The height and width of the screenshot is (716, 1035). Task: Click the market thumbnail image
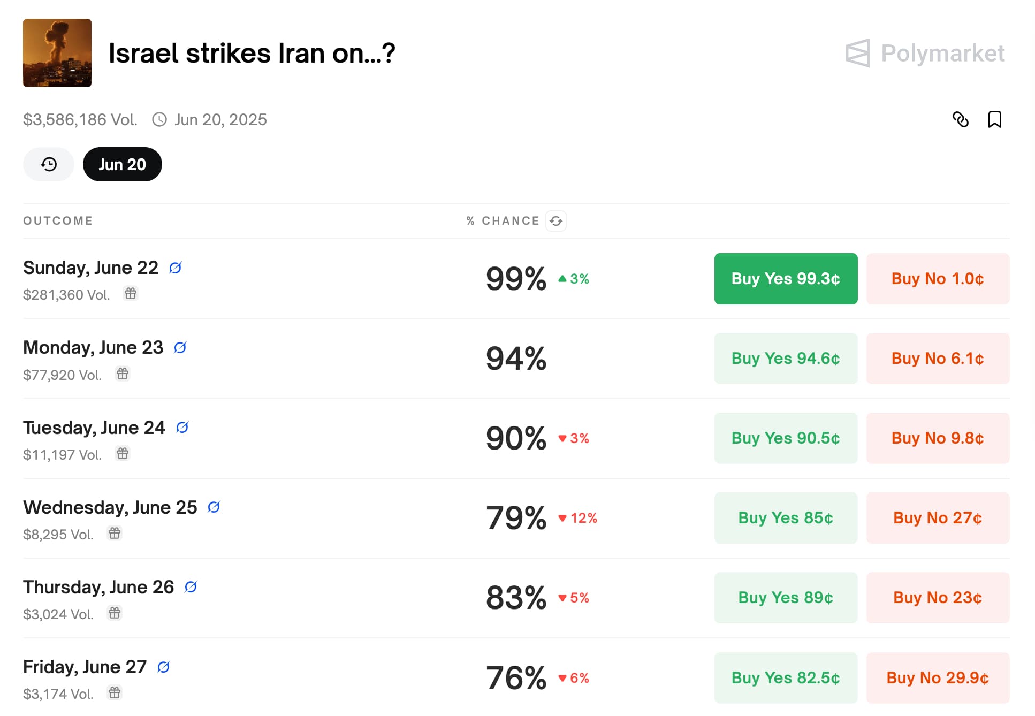click(57, 53)
